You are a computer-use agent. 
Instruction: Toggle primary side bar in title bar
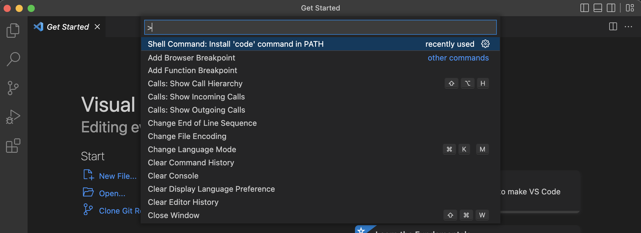[x=584, y=8]
